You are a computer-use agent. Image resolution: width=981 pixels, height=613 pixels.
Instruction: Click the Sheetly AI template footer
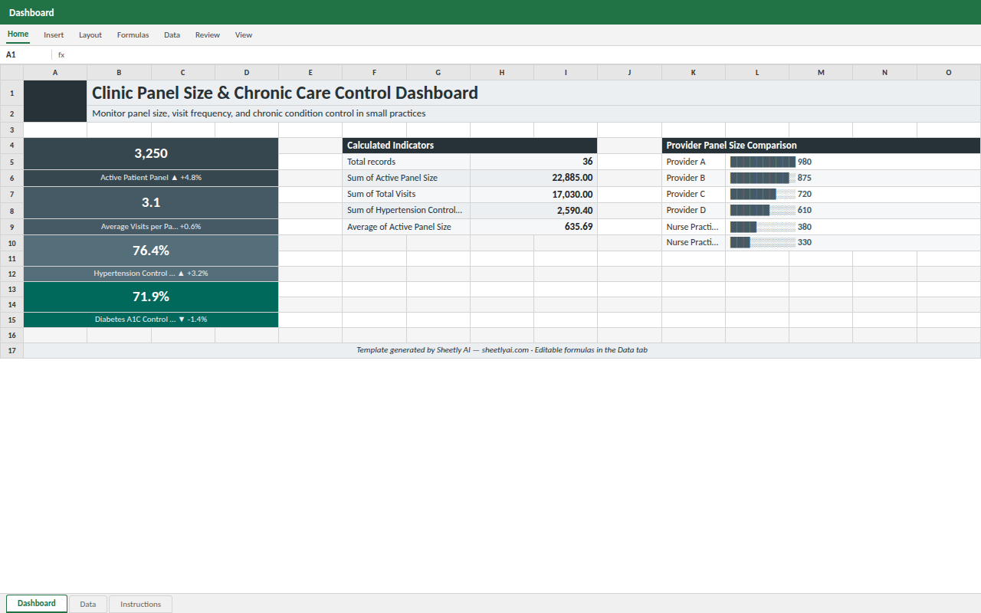tap(502, 350)
